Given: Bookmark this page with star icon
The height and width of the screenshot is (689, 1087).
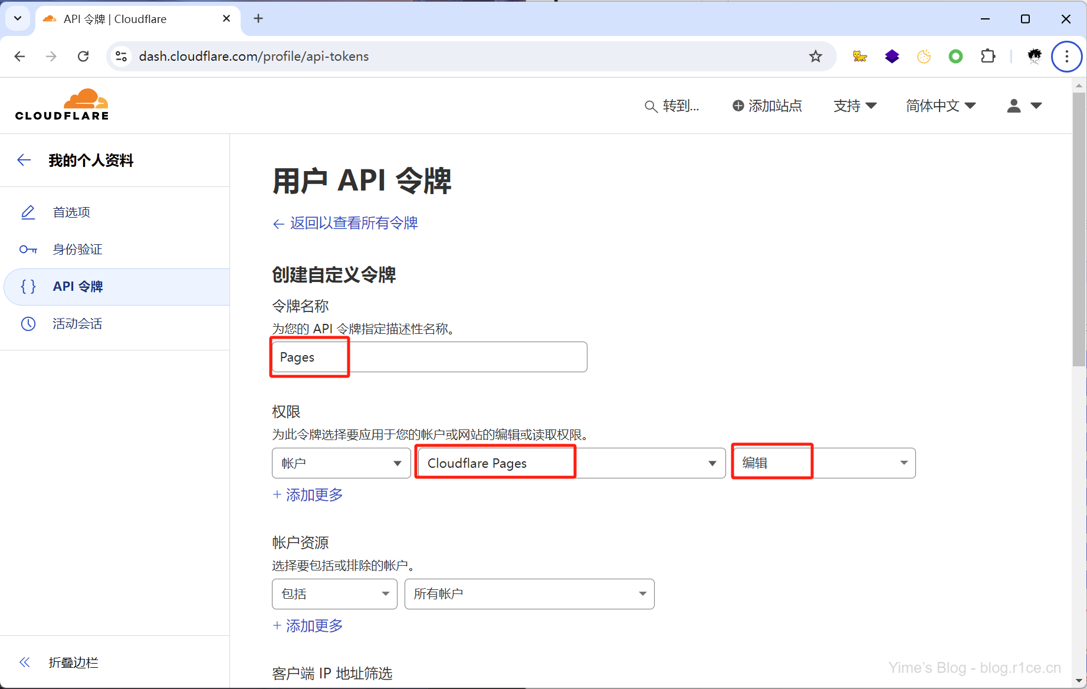Looking at the screenshot, I should pos(815,56).
